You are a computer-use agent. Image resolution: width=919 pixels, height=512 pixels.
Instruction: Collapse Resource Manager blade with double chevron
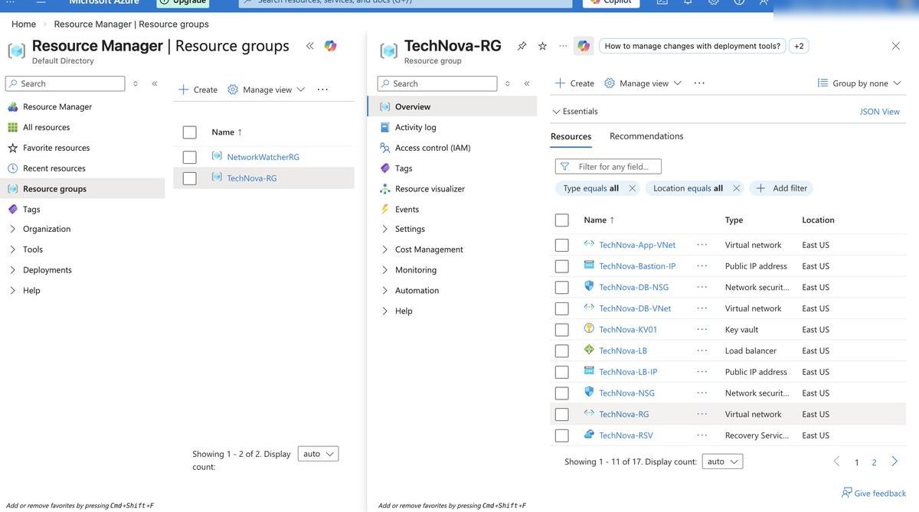point(309,46)
